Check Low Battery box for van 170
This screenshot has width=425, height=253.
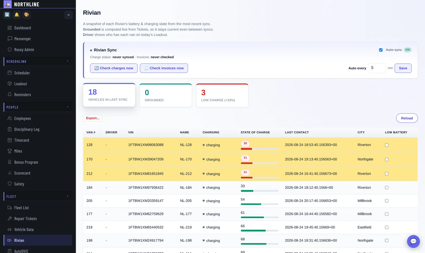coord(387,159)
